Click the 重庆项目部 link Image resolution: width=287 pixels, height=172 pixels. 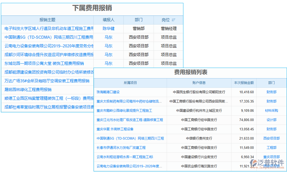tap(272, 157)
